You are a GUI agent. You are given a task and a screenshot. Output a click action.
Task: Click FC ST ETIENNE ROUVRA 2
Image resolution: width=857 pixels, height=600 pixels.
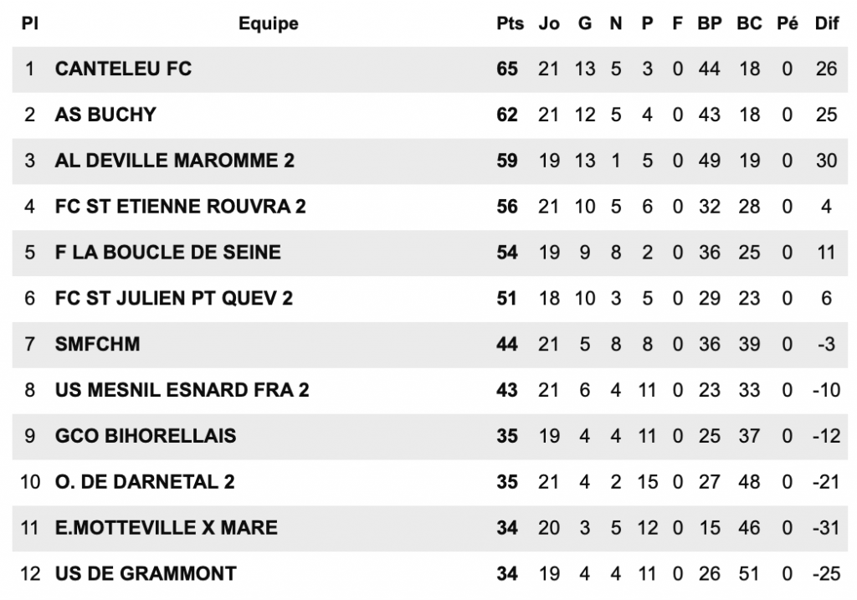[x=181, y=207]
